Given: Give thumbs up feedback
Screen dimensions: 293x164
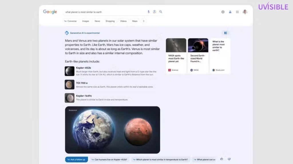Looking at the screenshot, I should (x=222, y=159).
